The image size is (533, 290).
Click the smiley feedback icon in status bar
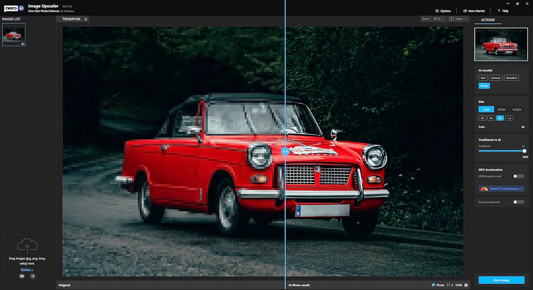coord(466,285)
